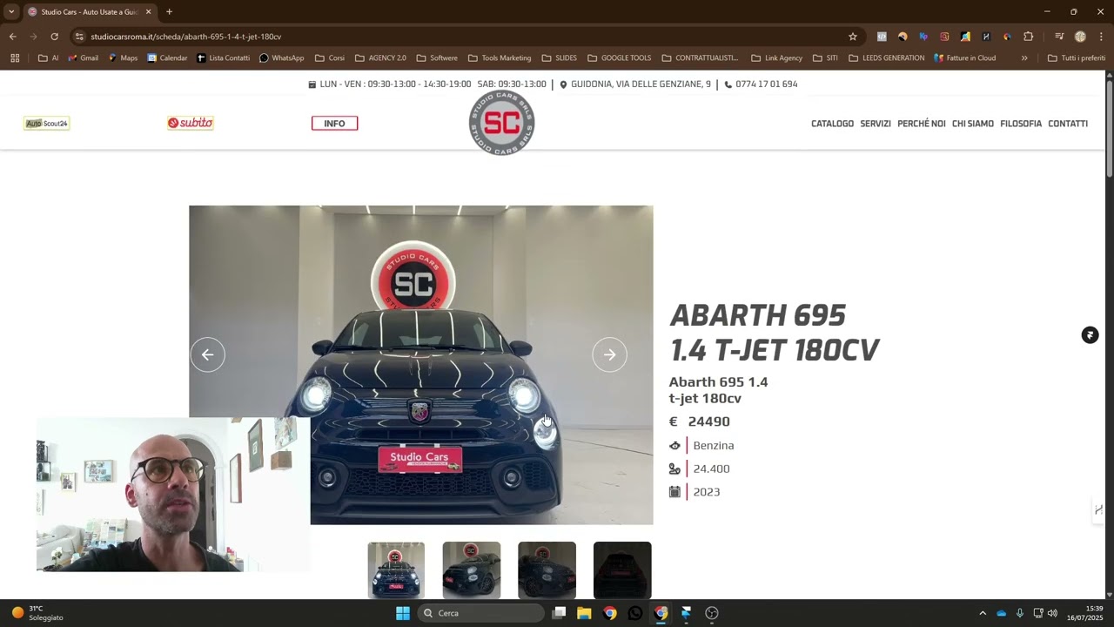Screen dimensions: 1114x627
Task: Click the floating Framer badge on the right edge
Action: (1090, 335)
